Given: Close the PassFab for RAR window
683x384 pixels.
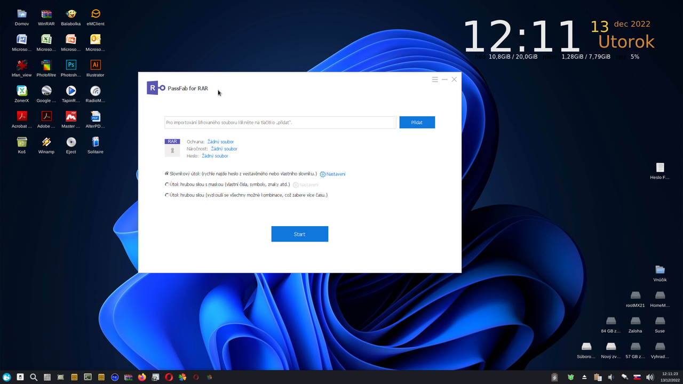Looking at the screenshot, I should click(x=454, y=79).
